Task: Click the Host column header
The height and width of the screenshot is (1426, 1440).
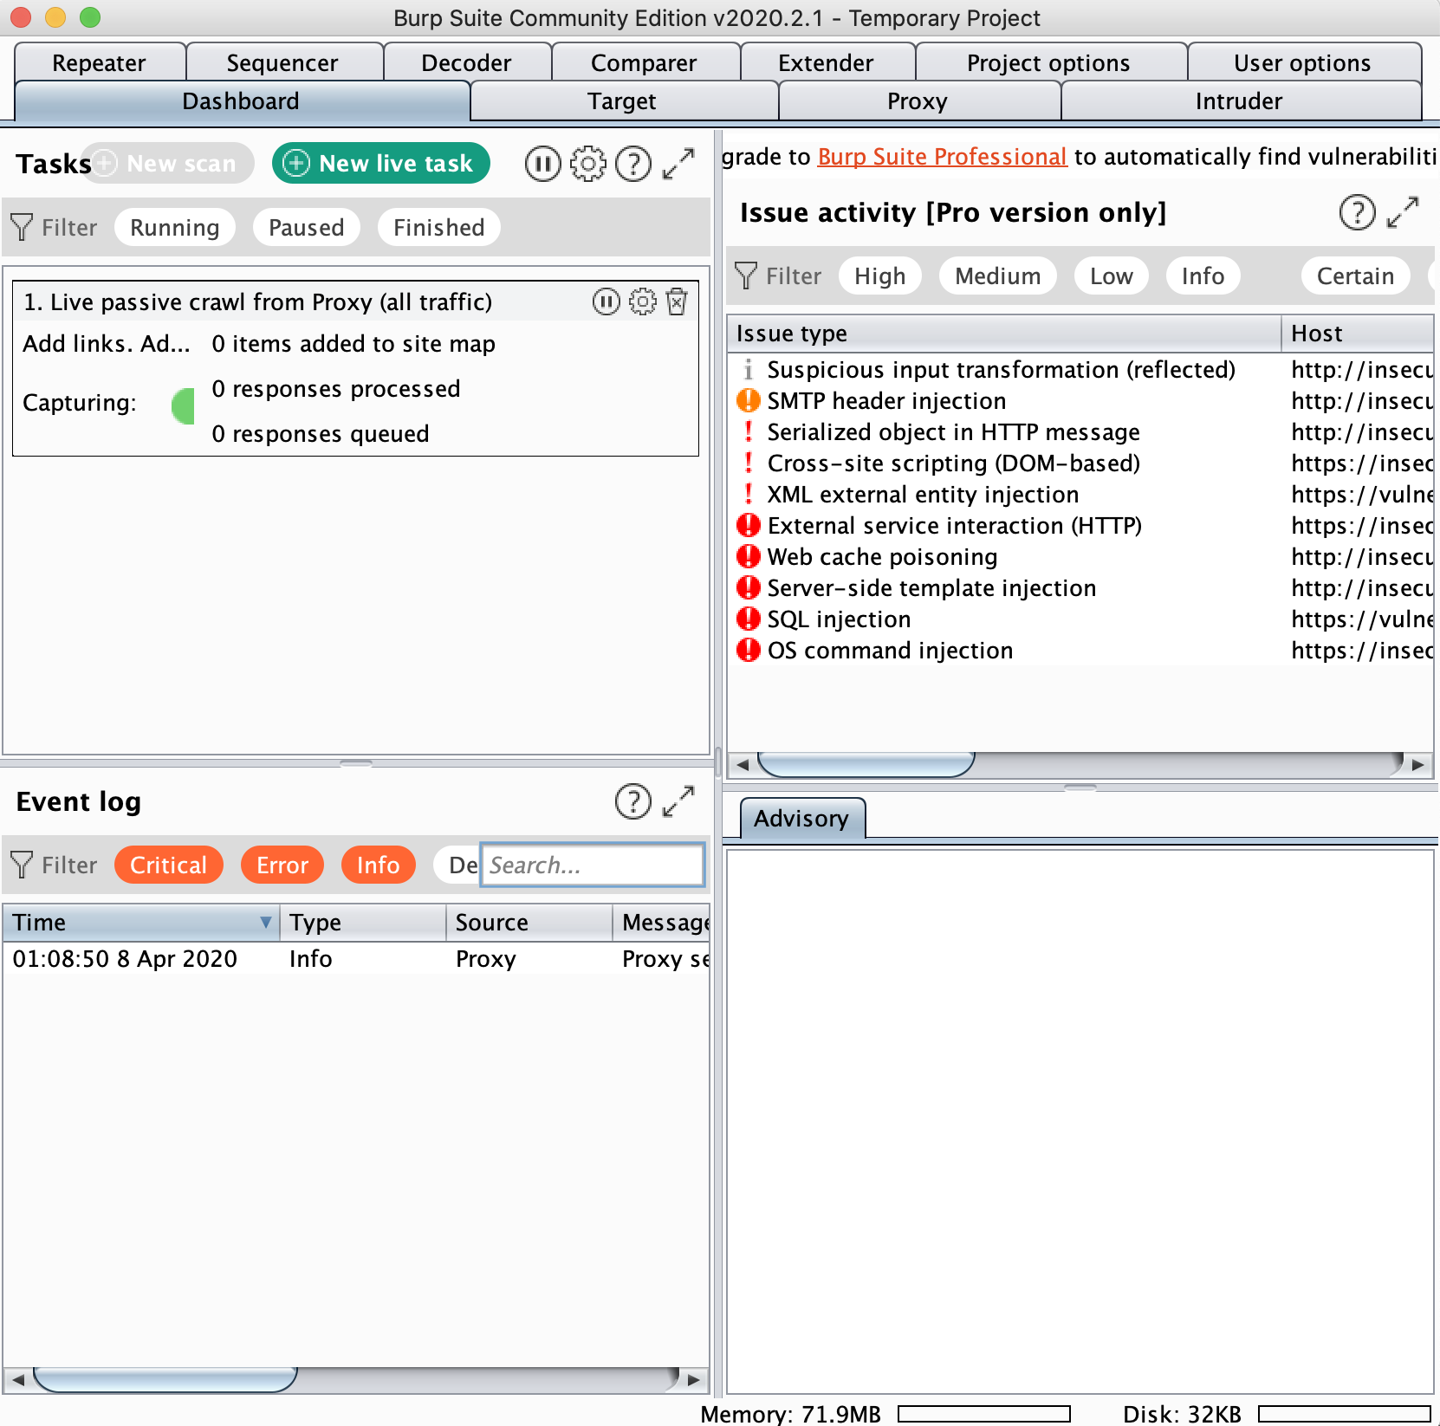Action: pyautogui.click(x=1357, y=334)
